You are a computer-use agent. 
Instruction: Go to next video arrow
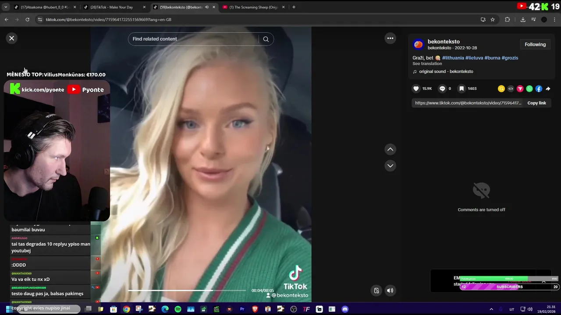(390, 166)
